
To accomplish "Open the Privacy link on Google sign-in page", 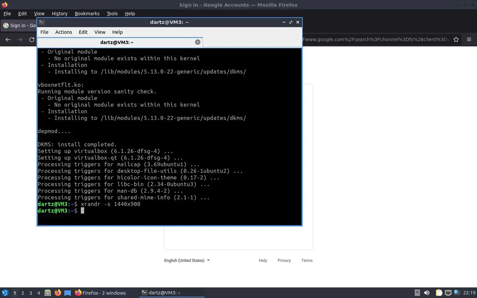I will 284,261.
